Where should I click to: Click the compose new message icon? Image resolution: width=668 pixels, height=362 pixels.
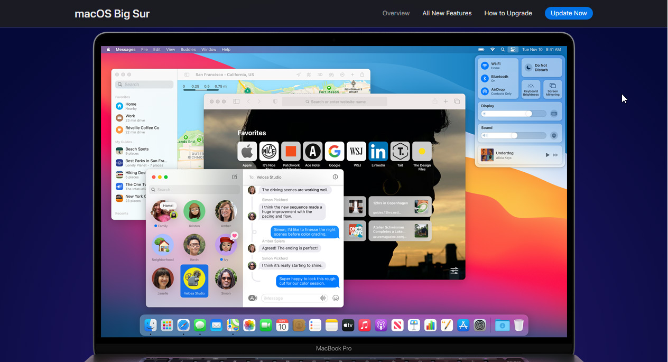[x=235, y=177]
